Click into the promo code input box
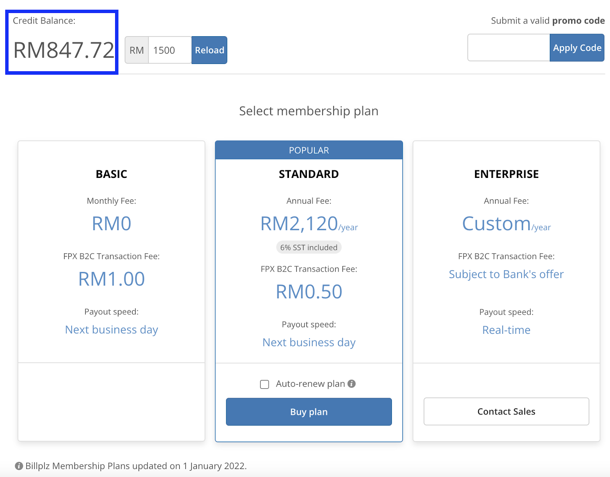 [x=509, y=48]
